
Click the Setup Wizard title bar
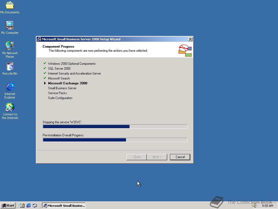[115, 39]
